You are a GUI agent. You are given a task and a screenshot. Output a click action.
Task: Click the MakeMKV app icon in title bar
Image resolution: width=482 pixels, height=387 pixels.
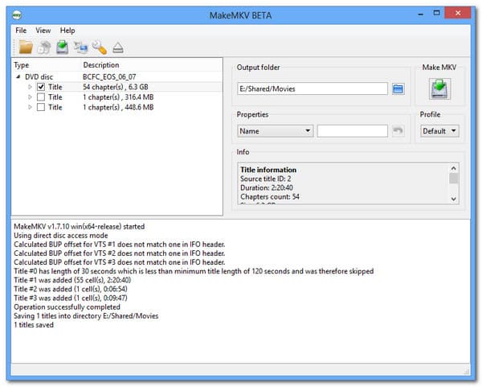click(17, 14)
